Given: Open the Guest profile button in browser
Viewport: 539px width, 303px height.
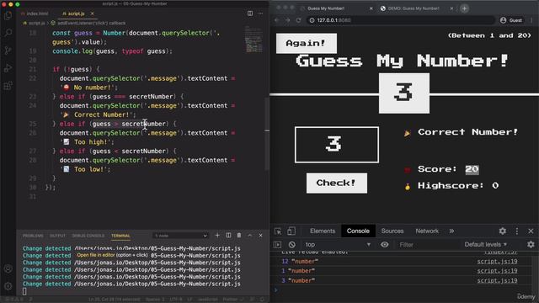Looking at the screenshot, I should coord(511,20).
